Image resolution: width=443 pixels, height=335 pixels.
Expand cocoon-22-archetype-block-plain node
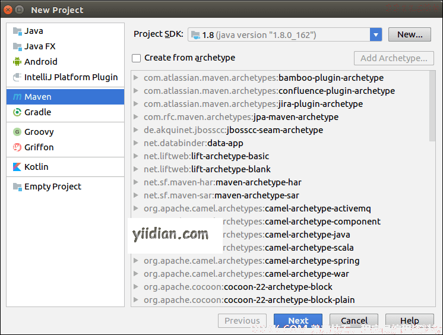tap(136, 300)
